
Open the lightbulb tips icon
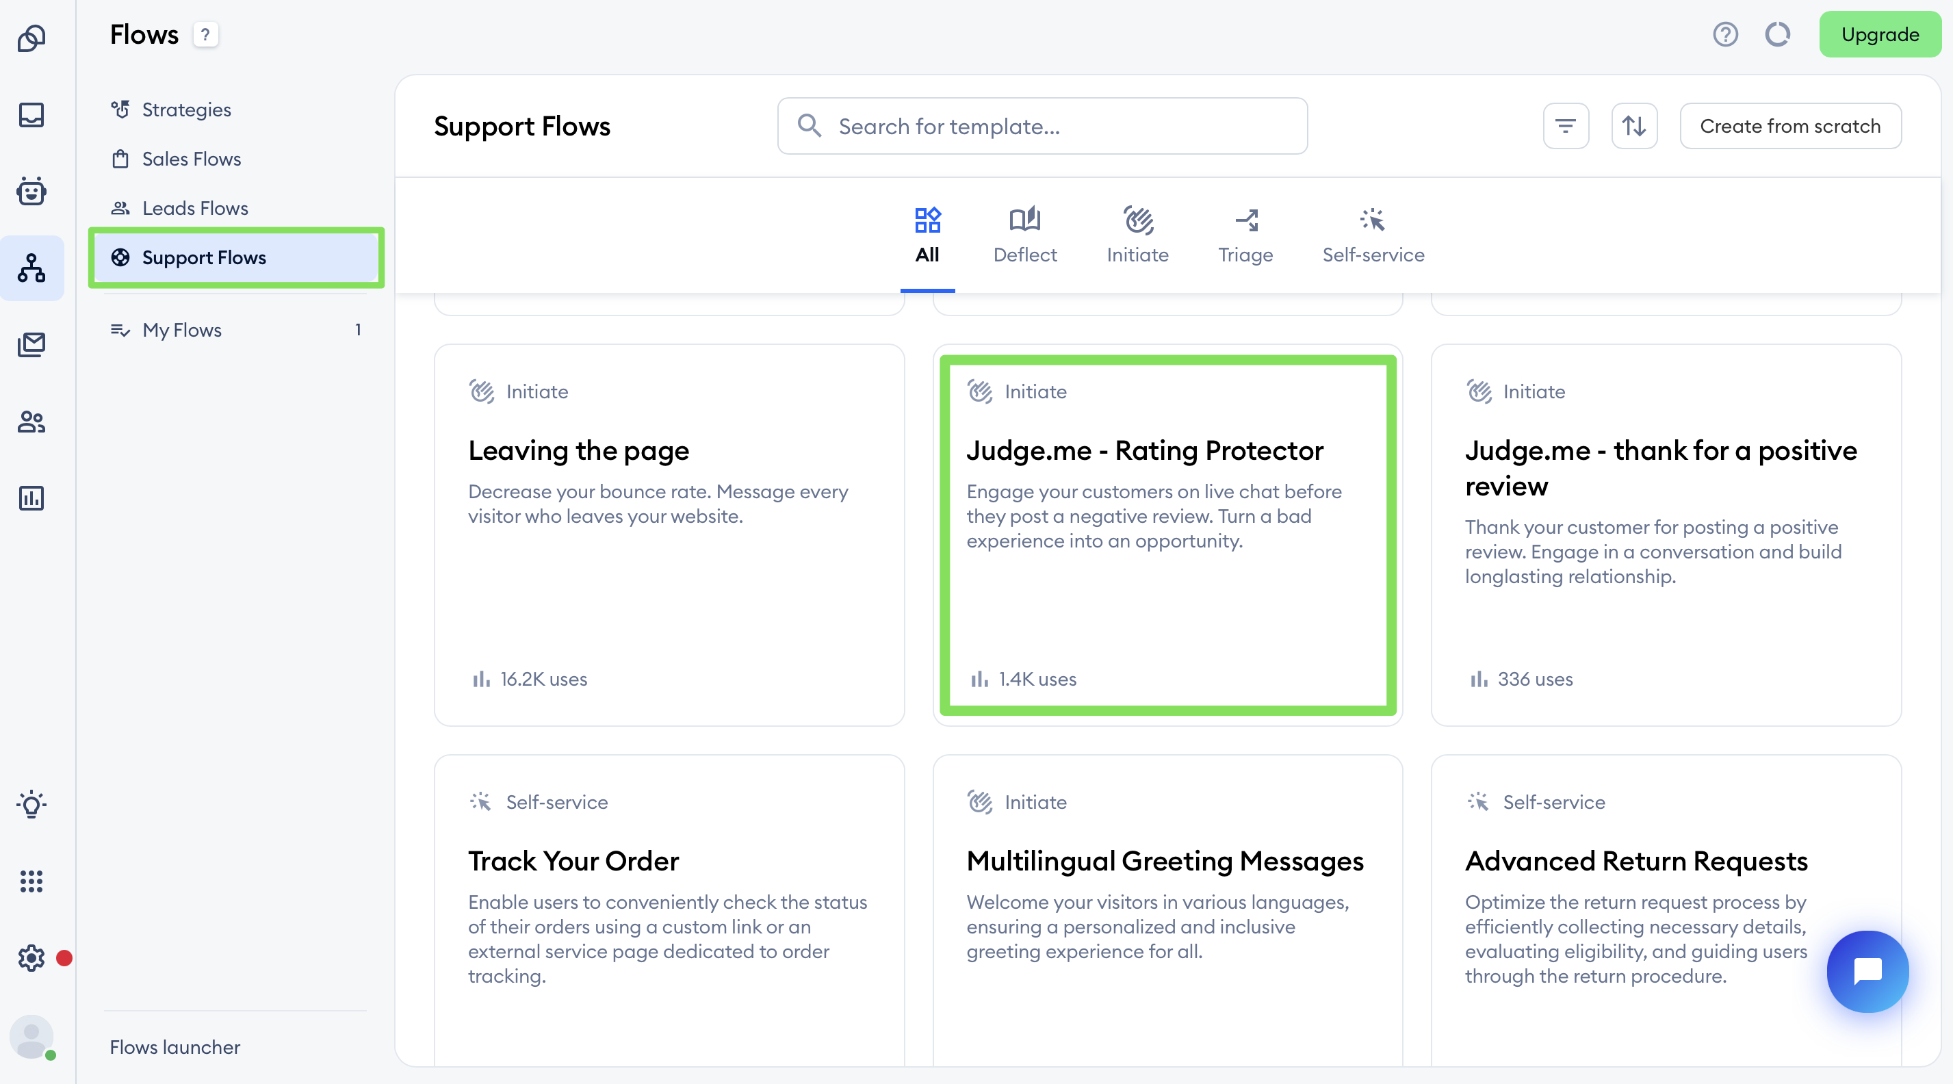coord(31,804)
